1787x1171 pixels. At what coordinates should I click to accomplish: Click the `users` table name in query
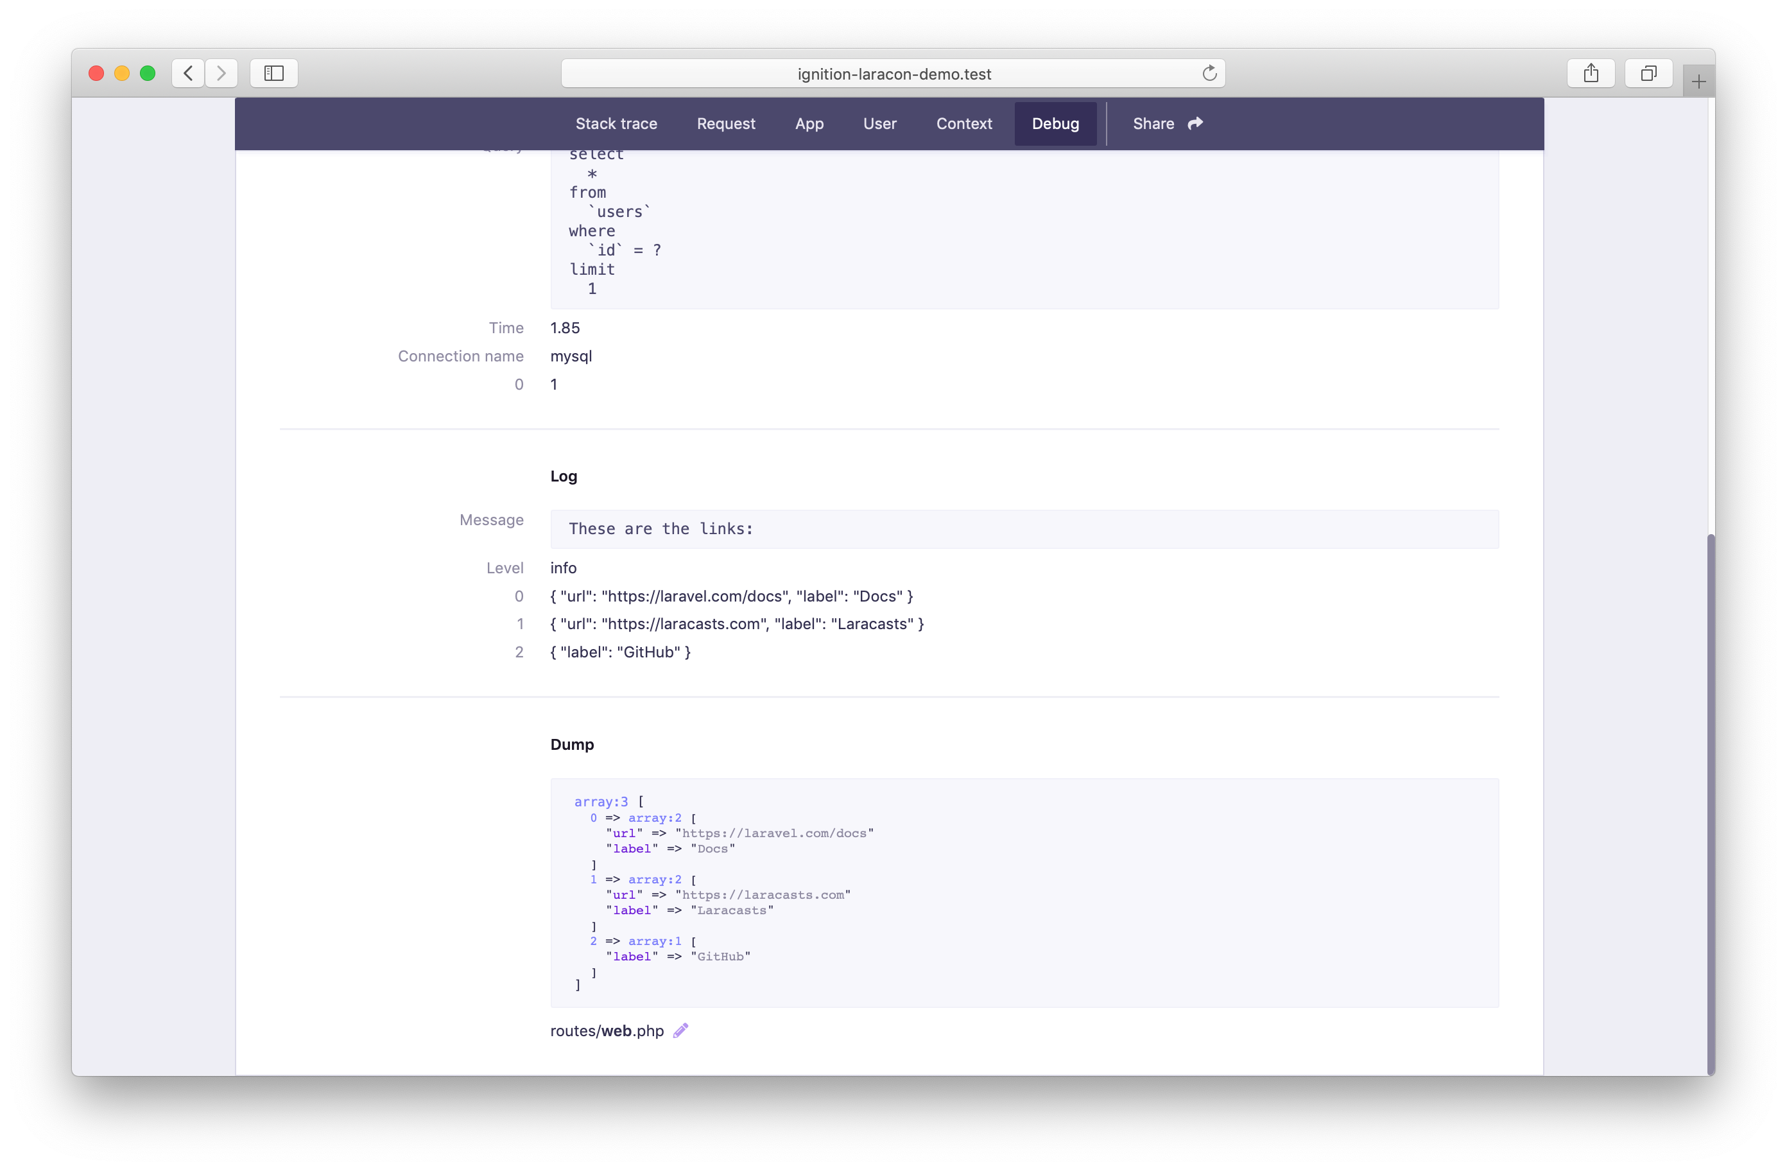pos(619,212)
